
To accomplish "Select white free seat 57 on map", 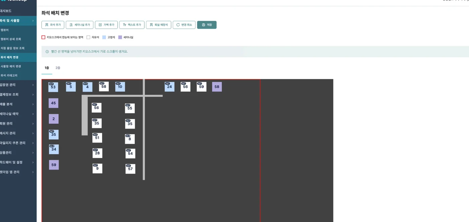I will click(x=130, y=169).
